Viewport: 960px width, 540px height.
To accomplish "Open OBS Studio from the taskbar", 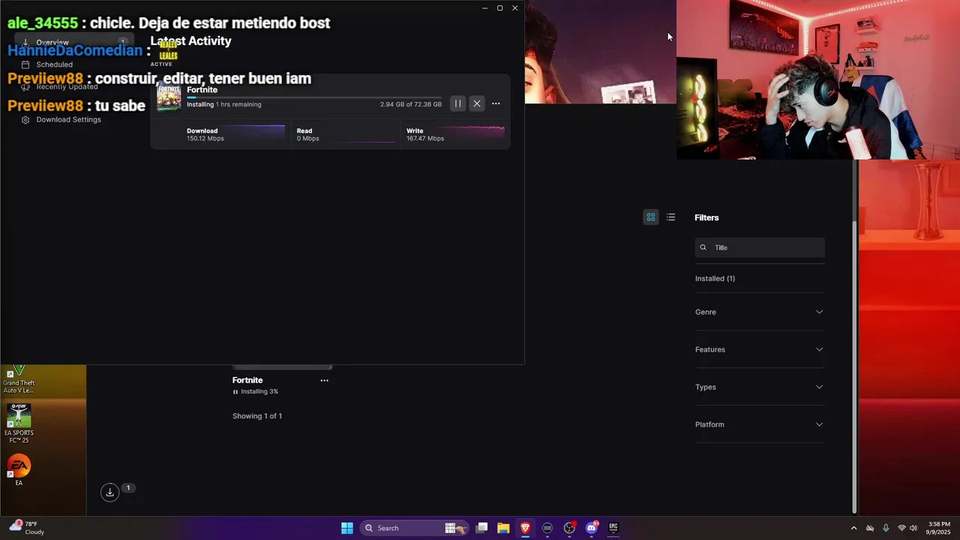I will pos(569,528).
